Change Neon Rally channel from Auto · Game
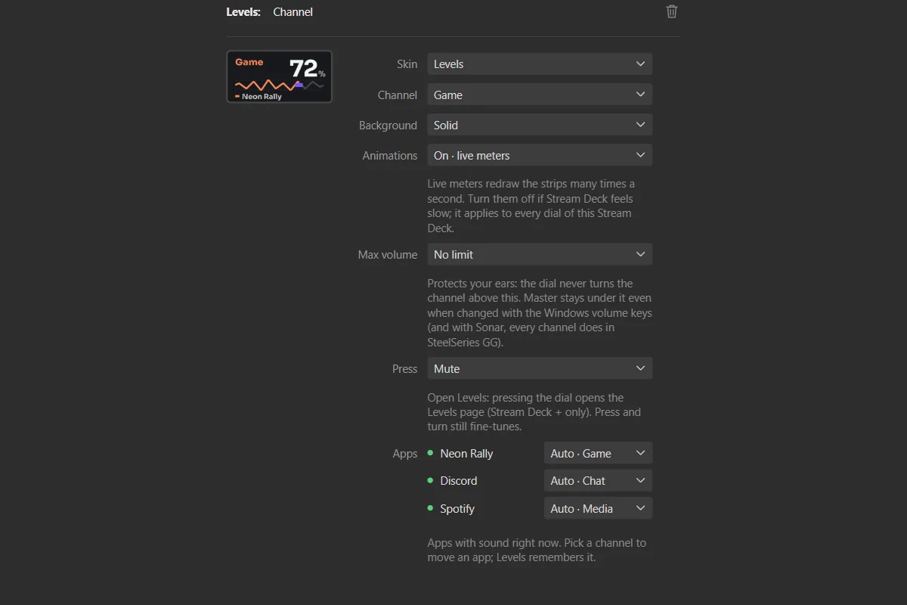 coord(598,453)
